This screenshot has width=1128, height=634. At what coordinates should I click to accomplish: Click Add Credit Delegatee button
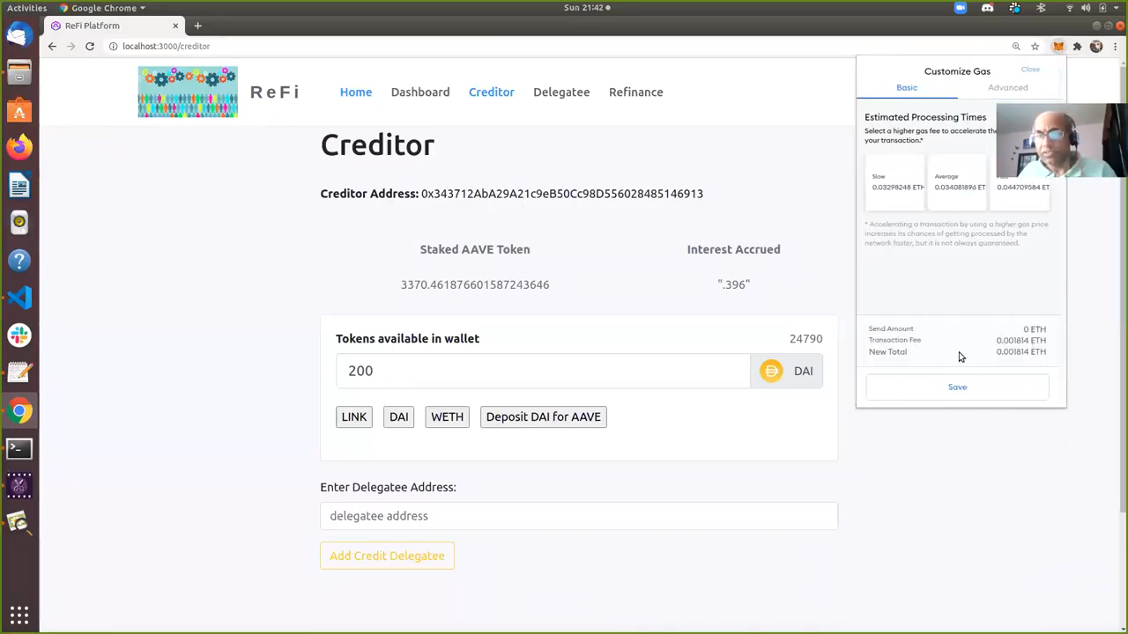coord(387,556)
